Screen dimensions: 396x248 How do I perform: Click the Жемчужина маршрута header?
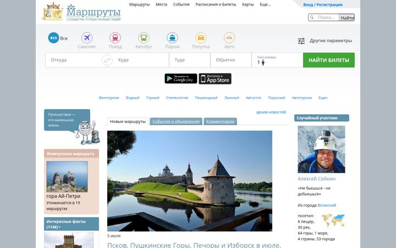click(x=71, y=153)
